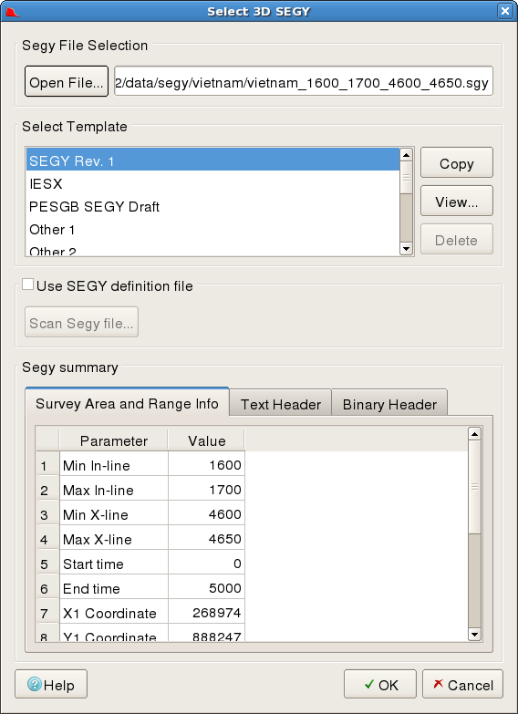Select the Other 1 template

tap(212, 229)
